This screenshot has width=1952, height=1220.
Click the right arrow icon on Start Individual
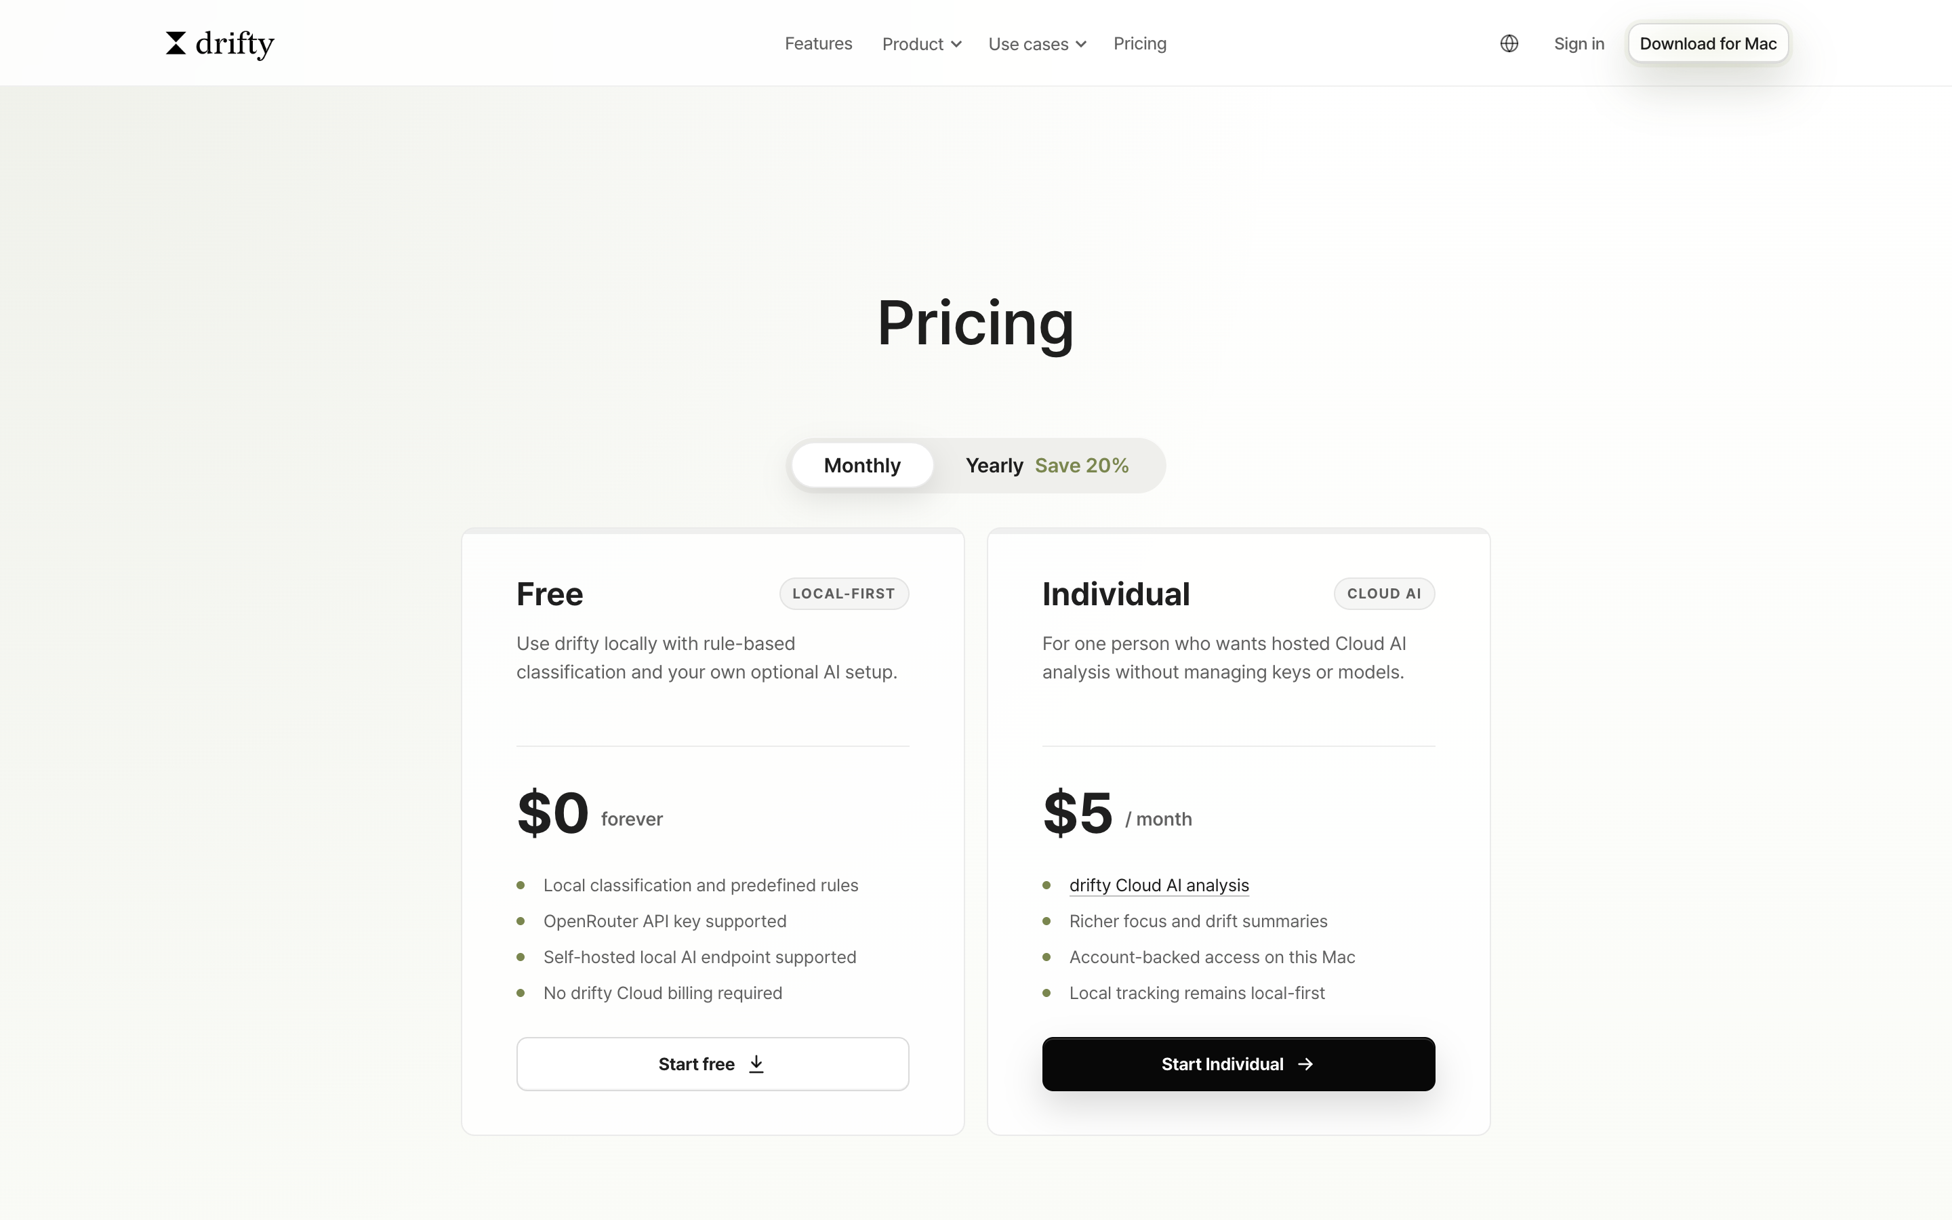click(1306, 1064)
